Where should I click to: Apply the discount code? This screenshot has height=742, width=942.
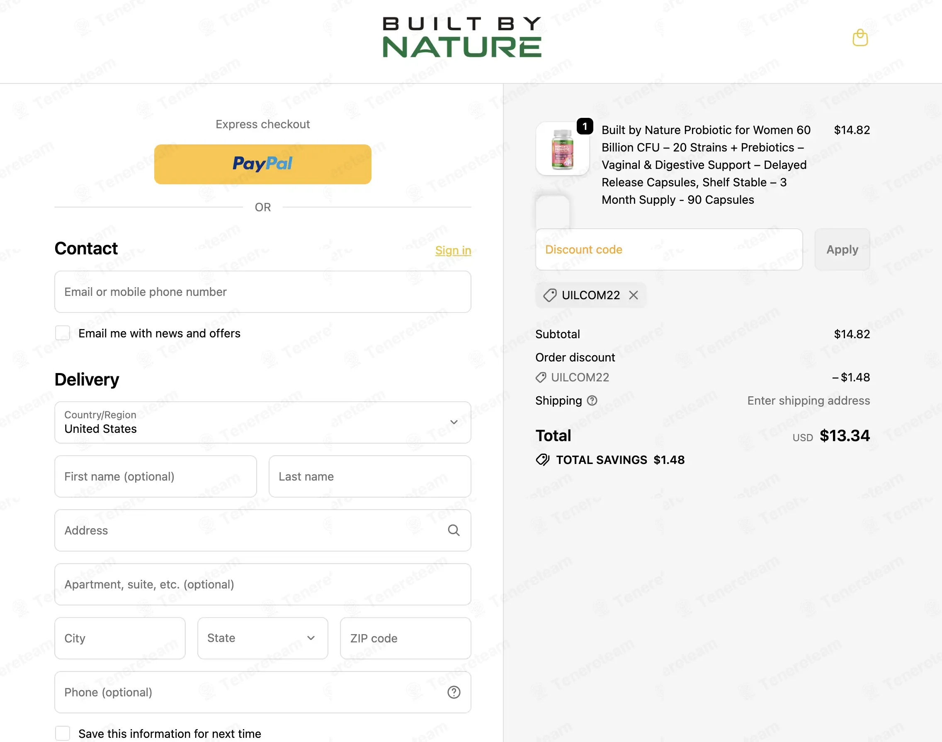pyautogui.click(x=842, y=249)
